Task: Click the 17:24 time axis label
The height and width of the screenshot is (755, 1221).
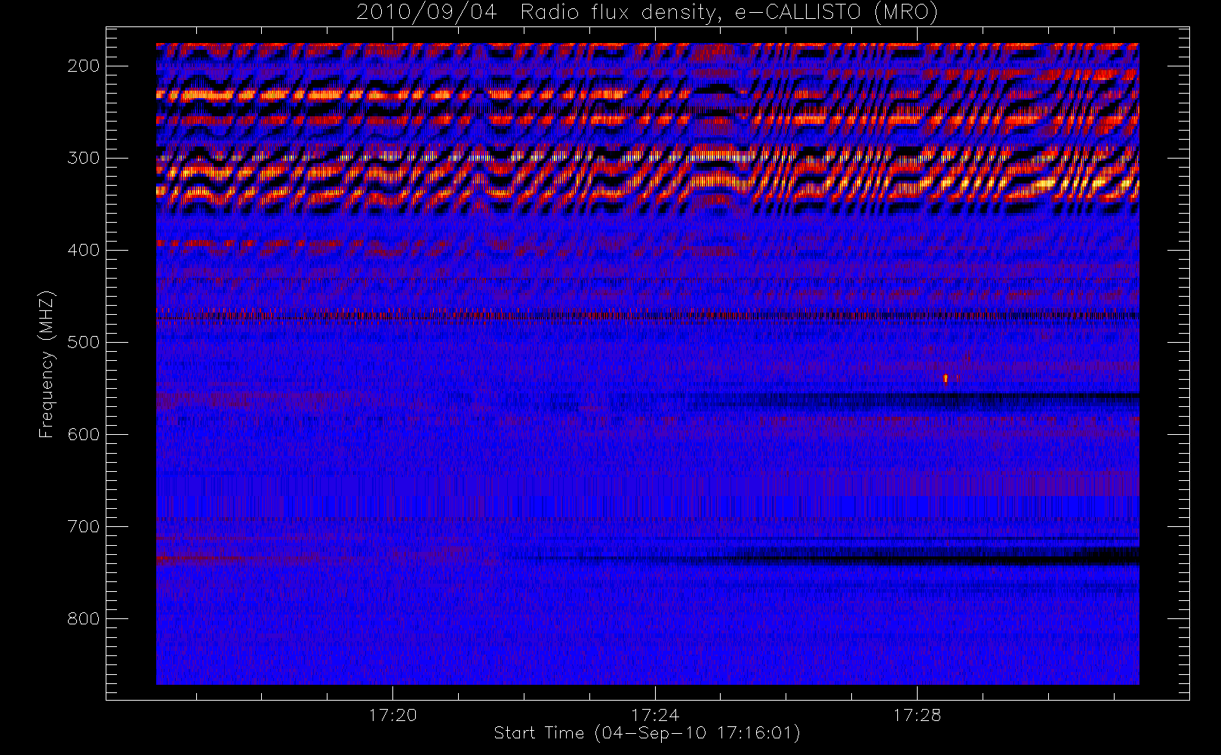Action: pos(655,715)
